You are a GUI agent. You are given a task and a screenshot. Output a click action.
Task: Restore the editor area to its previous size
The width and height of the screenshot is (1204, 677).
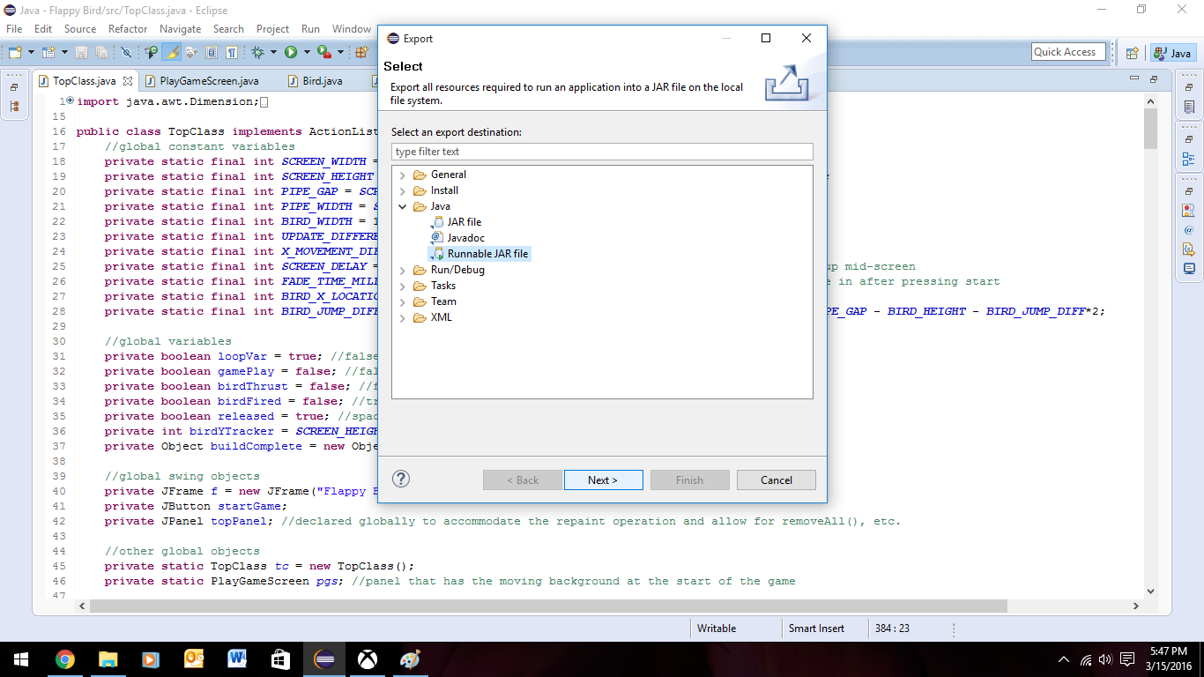point(1154,78)
